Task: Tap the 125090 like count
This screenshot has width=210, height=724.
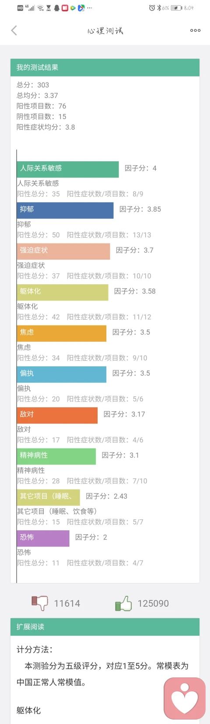Action: (153, 603)
